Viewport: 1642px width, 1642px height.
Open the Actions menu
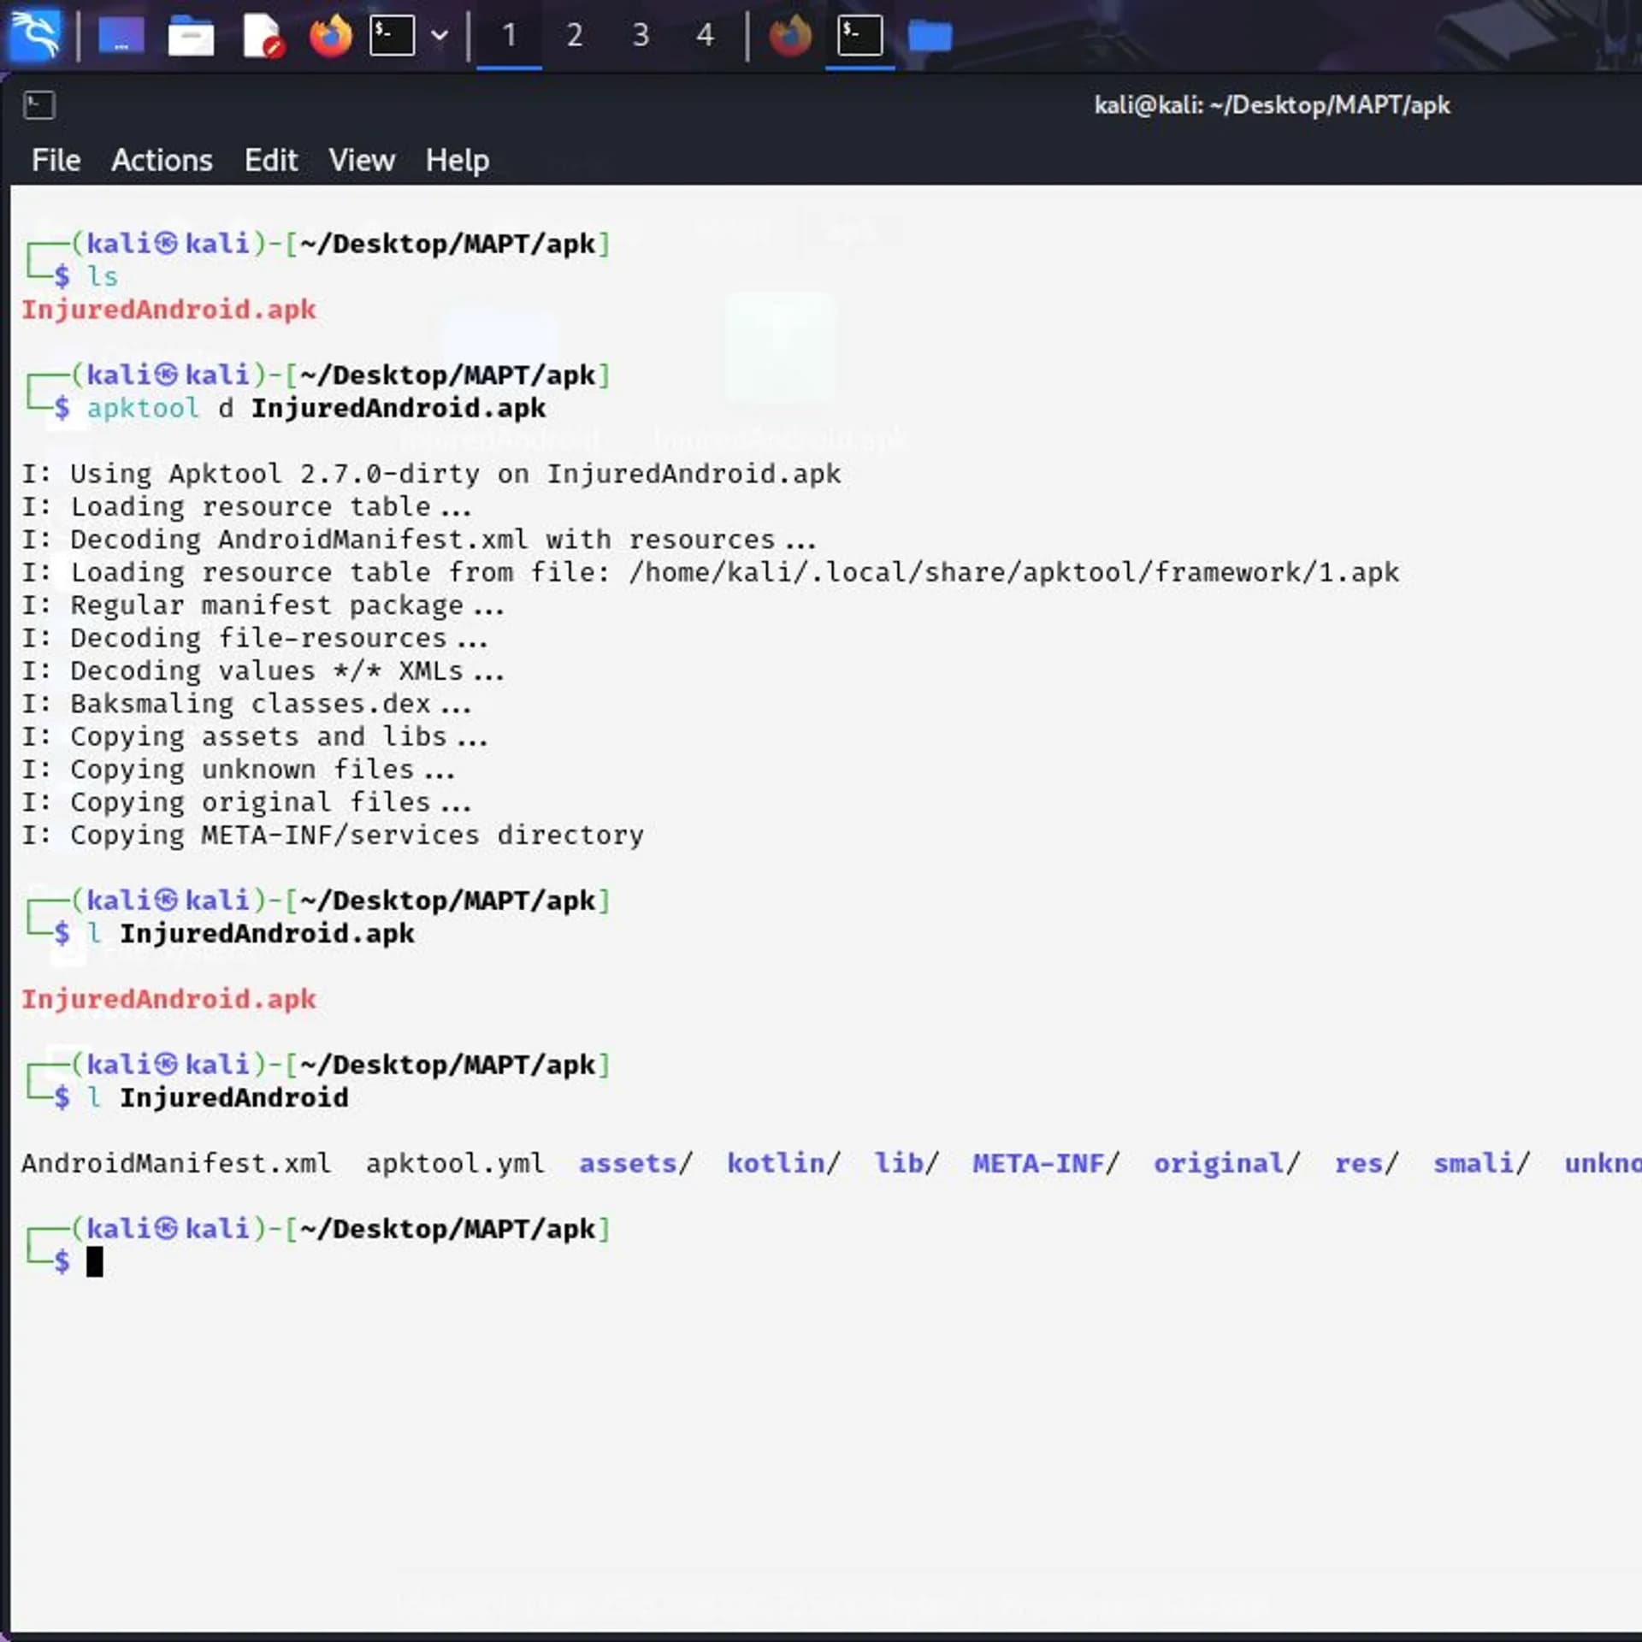(162, 160)
